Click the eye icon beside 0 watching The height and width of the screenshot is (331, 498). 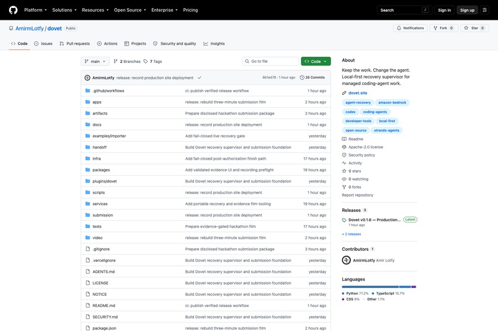[x=344, y=179]
